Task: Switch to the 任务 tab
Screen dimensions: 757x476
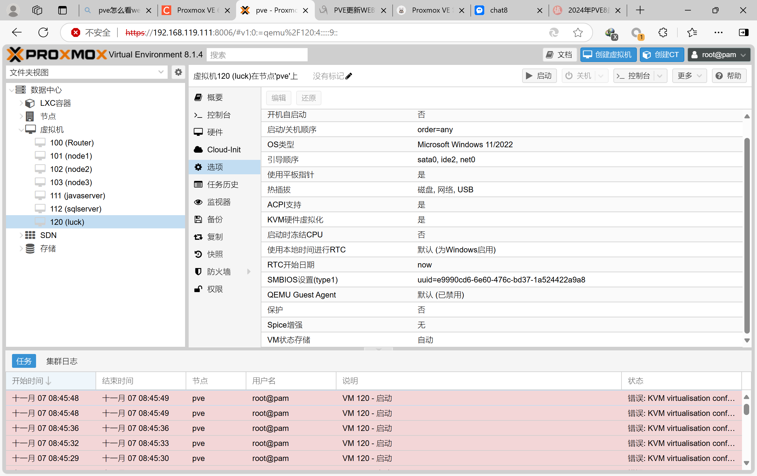Action: (x=24, y=361)
